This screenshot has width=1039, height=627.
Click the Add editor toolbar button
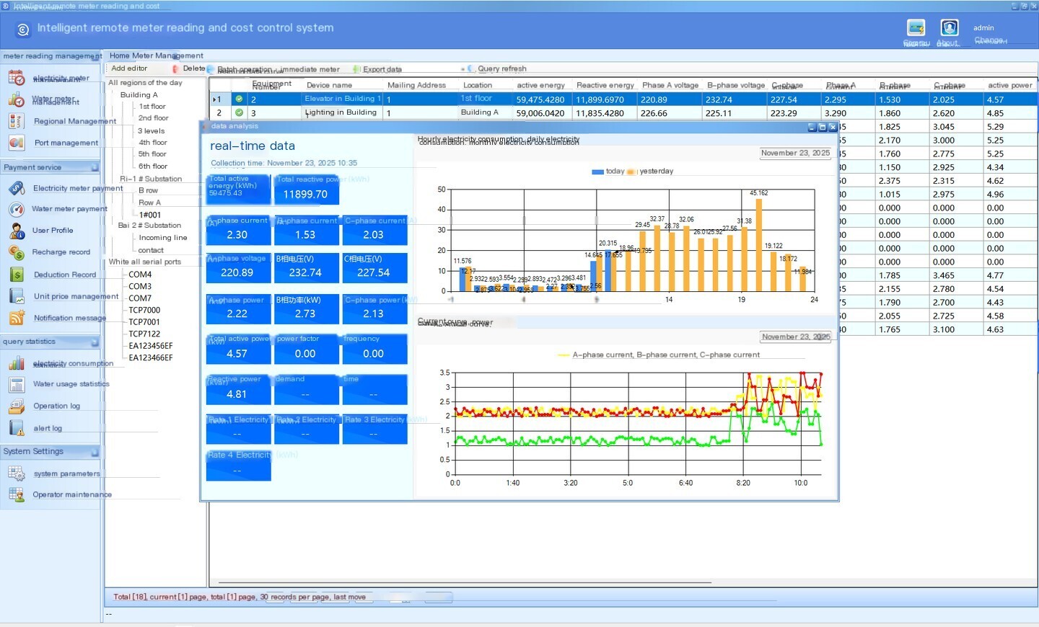click(x=129, y=68)
